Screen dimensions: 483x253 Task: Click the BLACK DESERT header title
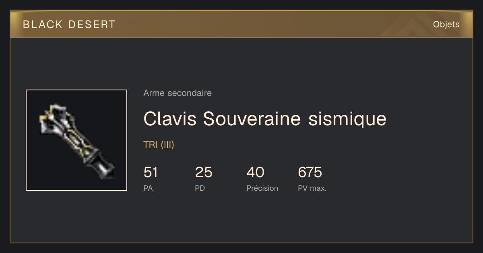(69, 24)
